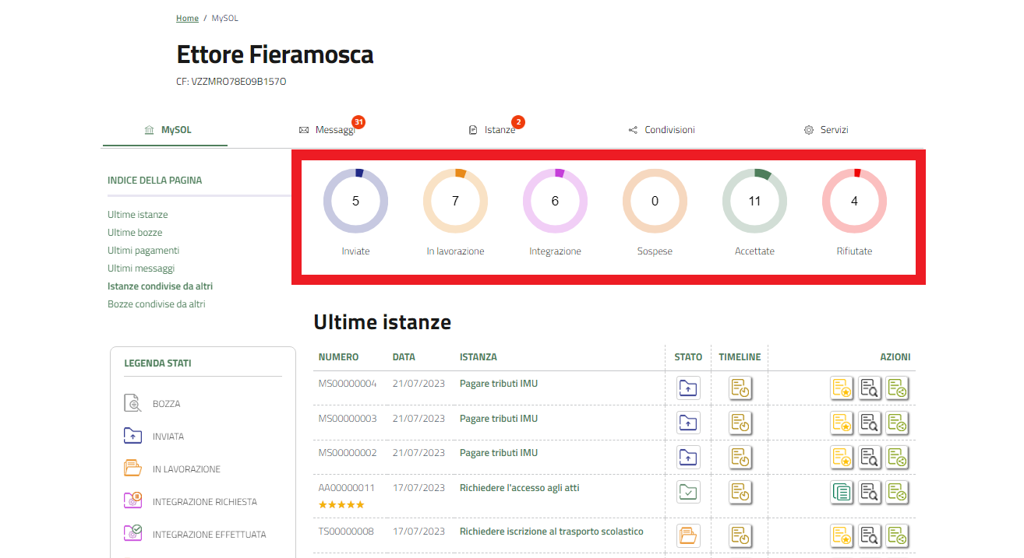The image size is (1024, 558).
Task: Click star rating icon for MS00000004 row
Action: (x=842, y=388)
